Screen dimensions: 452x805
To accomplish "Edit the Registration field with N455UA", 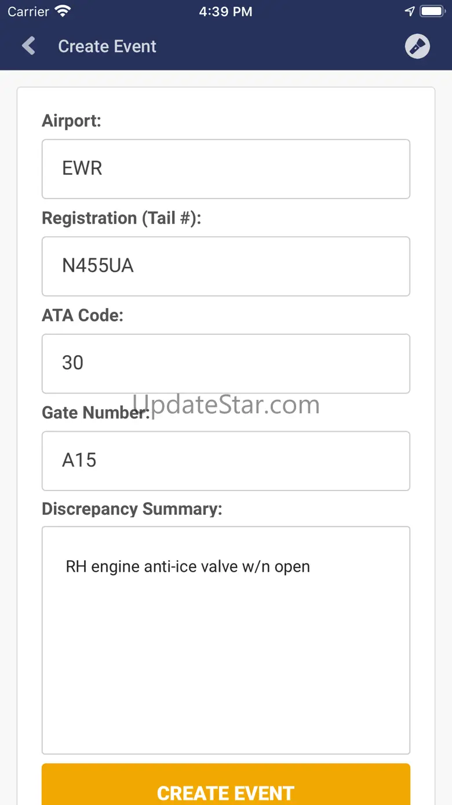I will click(226, 266).
